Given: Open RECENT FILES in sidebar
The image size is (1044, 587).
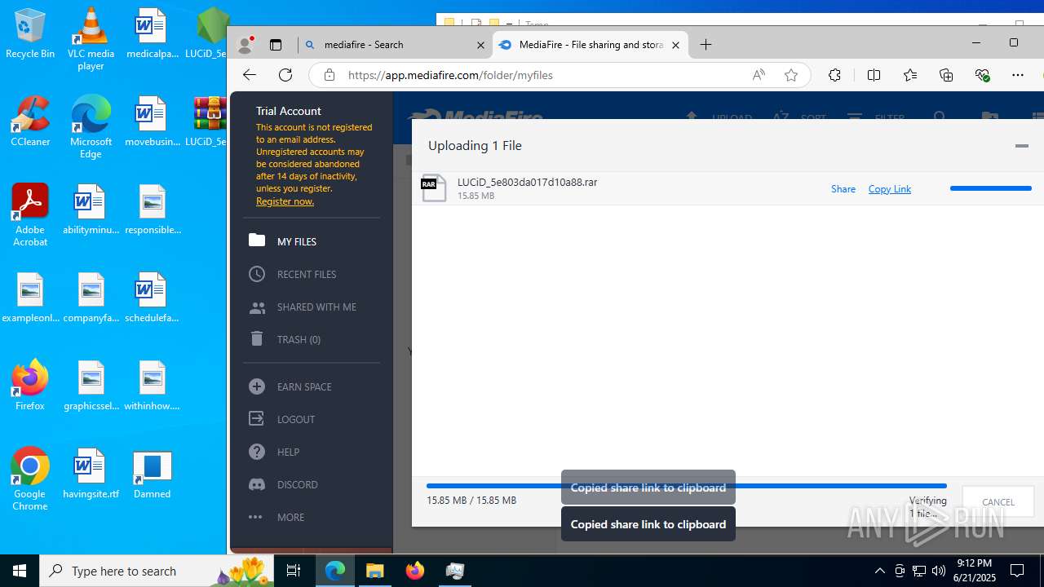Looking at the screenshot, I should click(312, 274).
